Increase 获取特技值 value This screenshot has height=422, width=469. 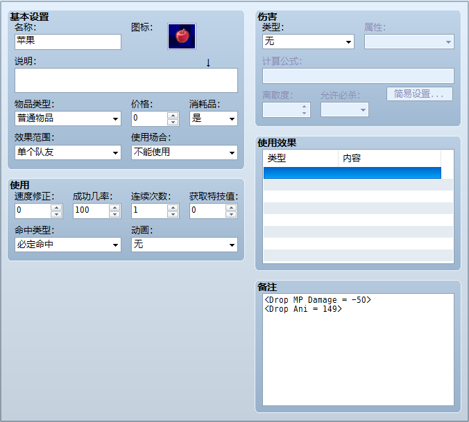tap(231, 207)
